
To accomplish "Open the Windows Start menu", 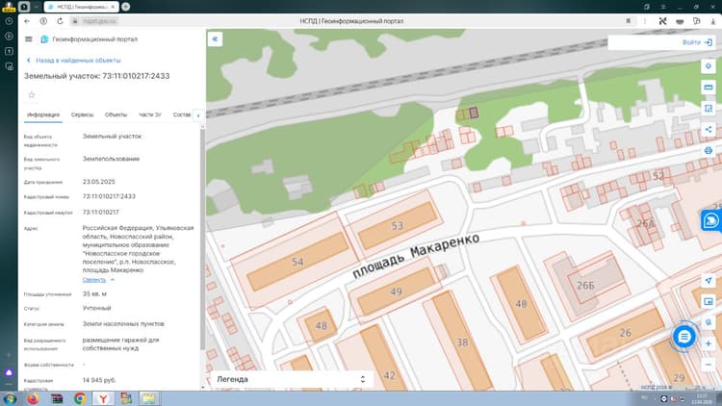I will pyautogui.click(x=11, y=398).
